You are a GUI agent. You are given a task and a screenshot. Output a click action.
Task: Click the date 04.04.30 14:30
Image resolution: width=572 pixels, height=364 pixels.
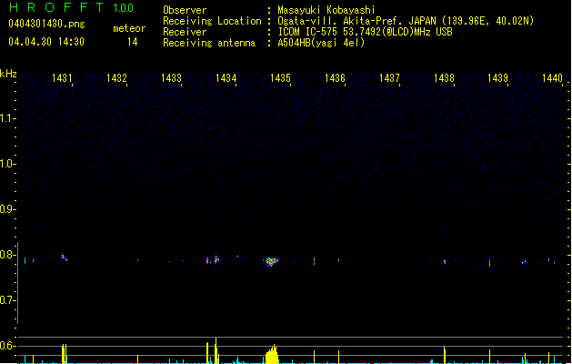(x=46, y=42)
